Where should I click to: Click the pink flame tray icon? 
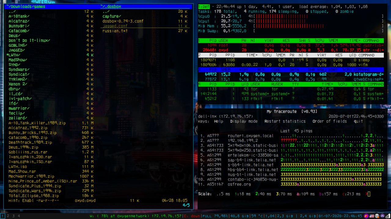[x=366, y=216]
